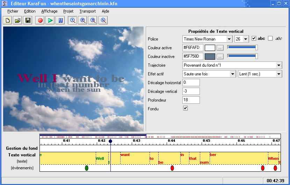Expand the Trajectoire dropdown

point(278,65)
